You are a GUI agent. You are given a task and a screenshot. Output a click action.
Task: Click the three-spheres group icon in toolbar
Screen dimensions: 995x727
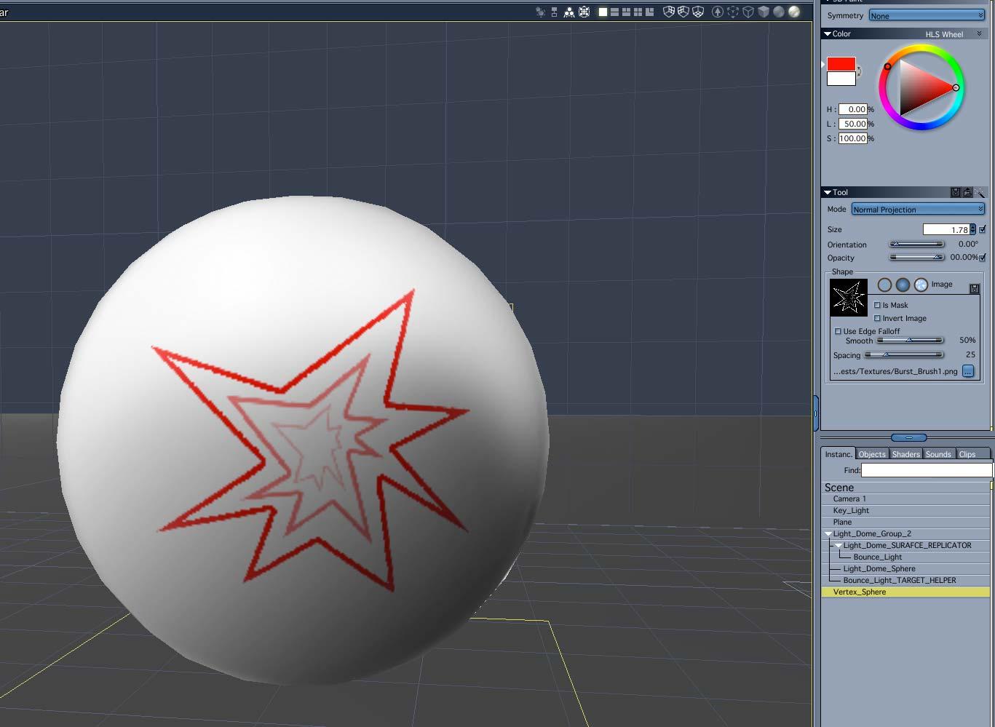click(569, 12)
